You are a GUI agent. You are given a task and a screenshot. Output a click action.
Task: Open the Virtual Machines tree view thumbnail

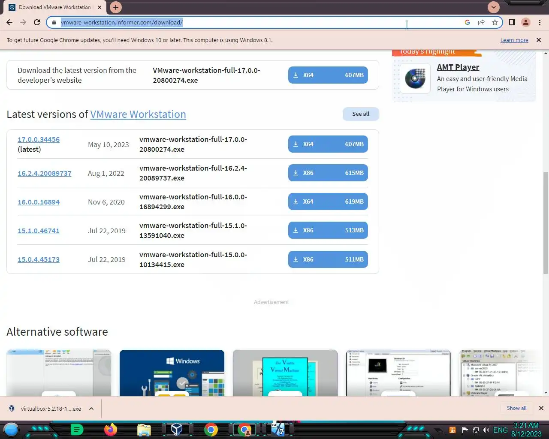pyautogui.click(x=500, y=373)
